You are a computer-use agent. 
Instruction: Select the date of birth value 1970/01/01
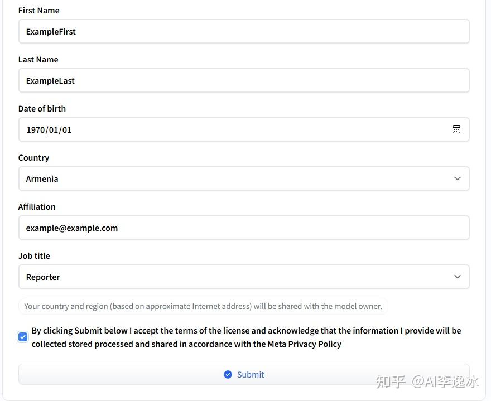click(49, 130)
